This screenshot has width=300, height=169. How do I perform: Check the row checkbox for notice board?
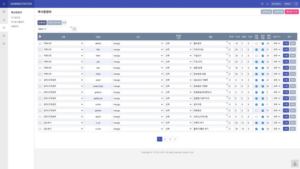pyautogui.click(x=40, y=105)
